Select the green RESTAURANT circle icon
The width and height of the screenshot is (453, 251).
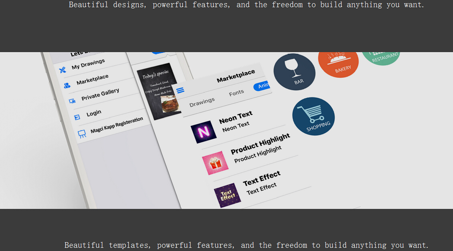pyautogui.click(x=381, y=57)
